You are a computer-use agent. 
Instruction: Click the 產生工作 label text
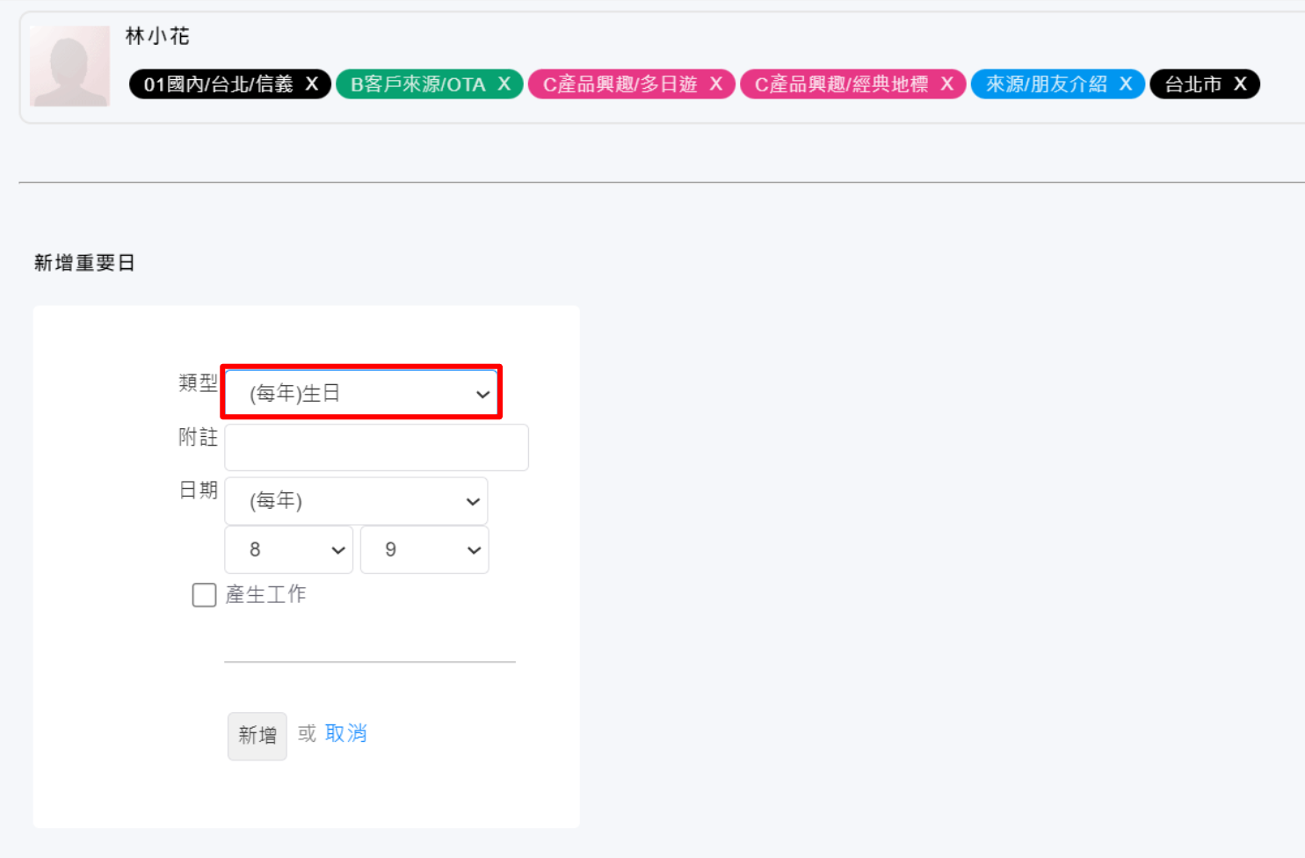click(265, 595)
